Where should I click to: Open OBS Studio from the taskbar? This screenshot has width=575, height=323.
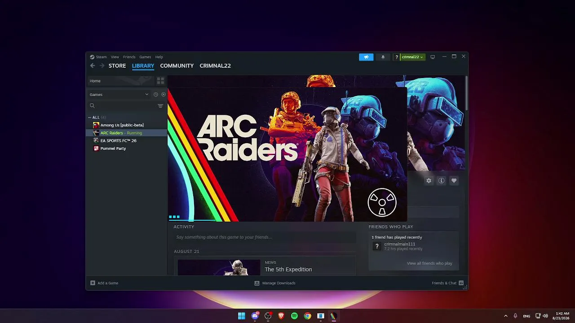click(x=268, y=316)
